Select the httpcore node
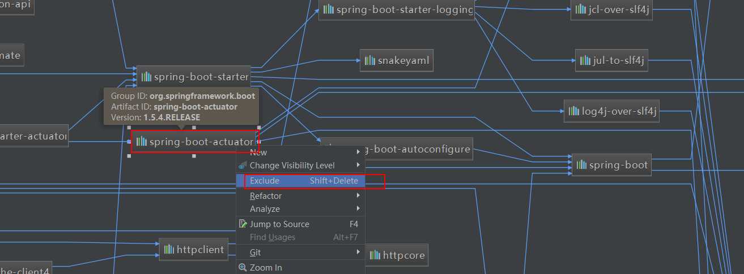 pyautogui.click(x=397, y=255)
